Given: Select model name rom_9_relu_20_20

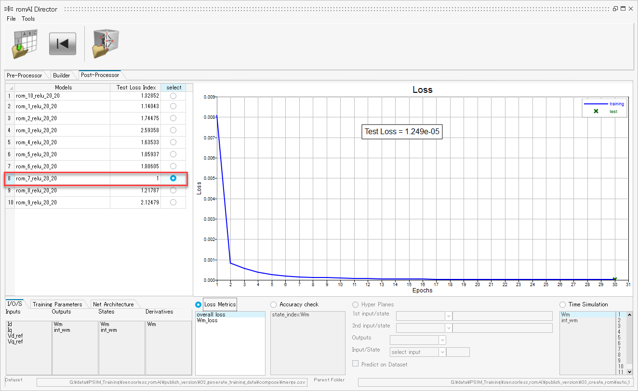Looking at the screenshot, I should click(36, 202).
